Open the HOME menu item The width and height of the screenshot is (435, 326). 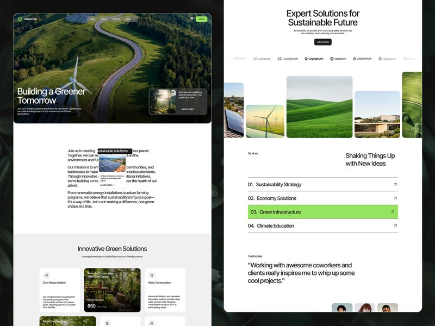(92, 18)
